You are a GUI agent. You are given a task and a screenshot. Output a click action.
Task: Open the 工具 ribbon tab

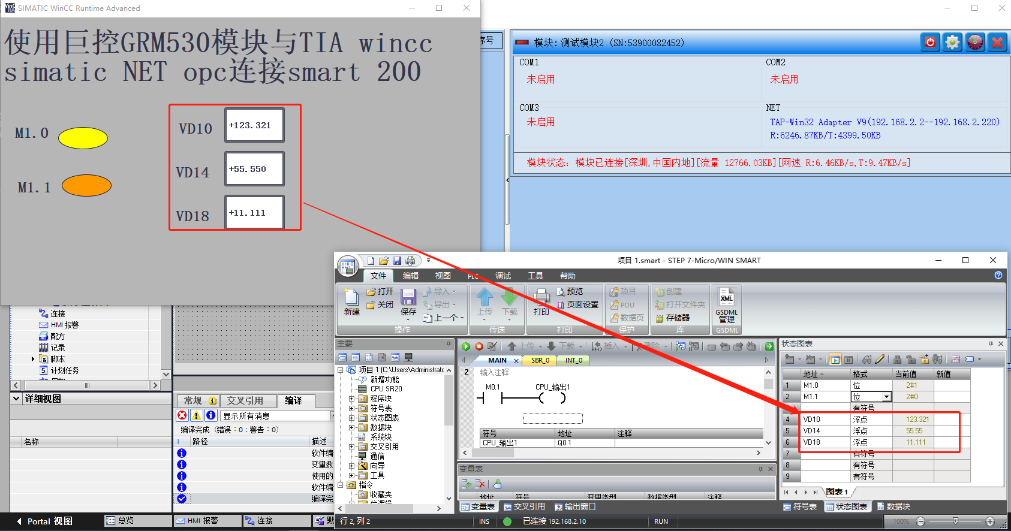[535, 276]
